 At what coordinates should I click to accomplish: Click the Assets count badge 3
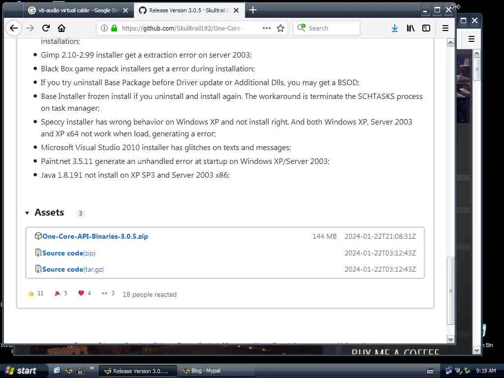(80, 213)
